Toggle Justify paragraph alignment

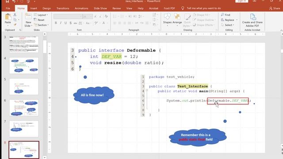click(130, 23)
